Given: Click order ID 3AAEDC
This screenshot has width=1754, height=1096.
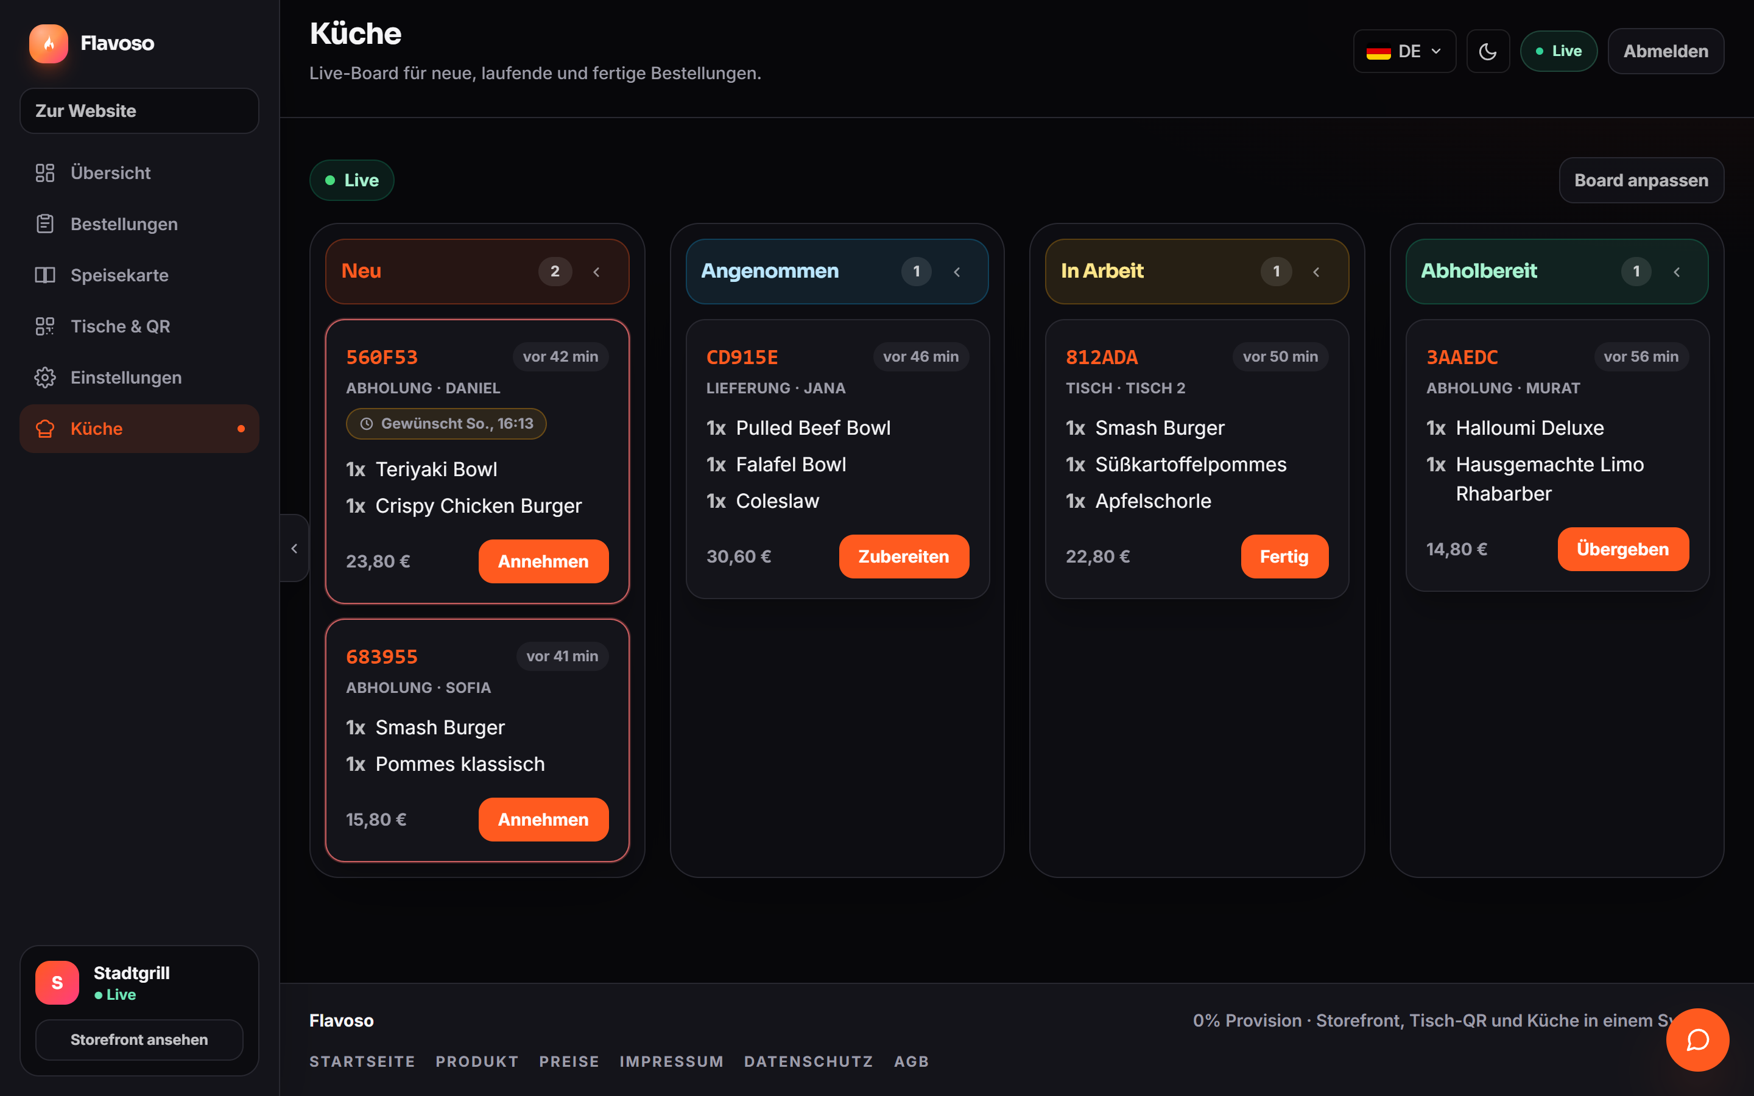Looking at the screenshot, I should coord(1462,357).
